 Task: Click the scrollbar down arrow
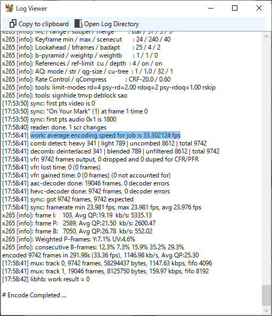pos(266,310)
